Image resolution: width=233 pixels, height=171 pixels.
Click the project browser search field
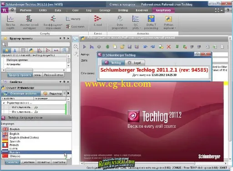(39, 44)
